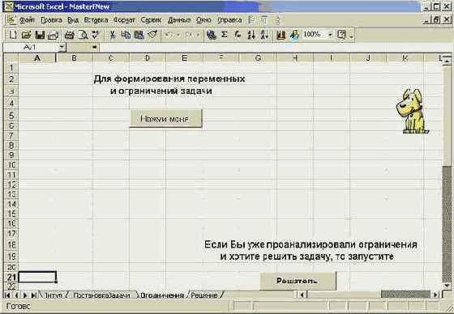This screenshot has height=314, width=454.
Task: Select column header G
Action: point(258,58)
